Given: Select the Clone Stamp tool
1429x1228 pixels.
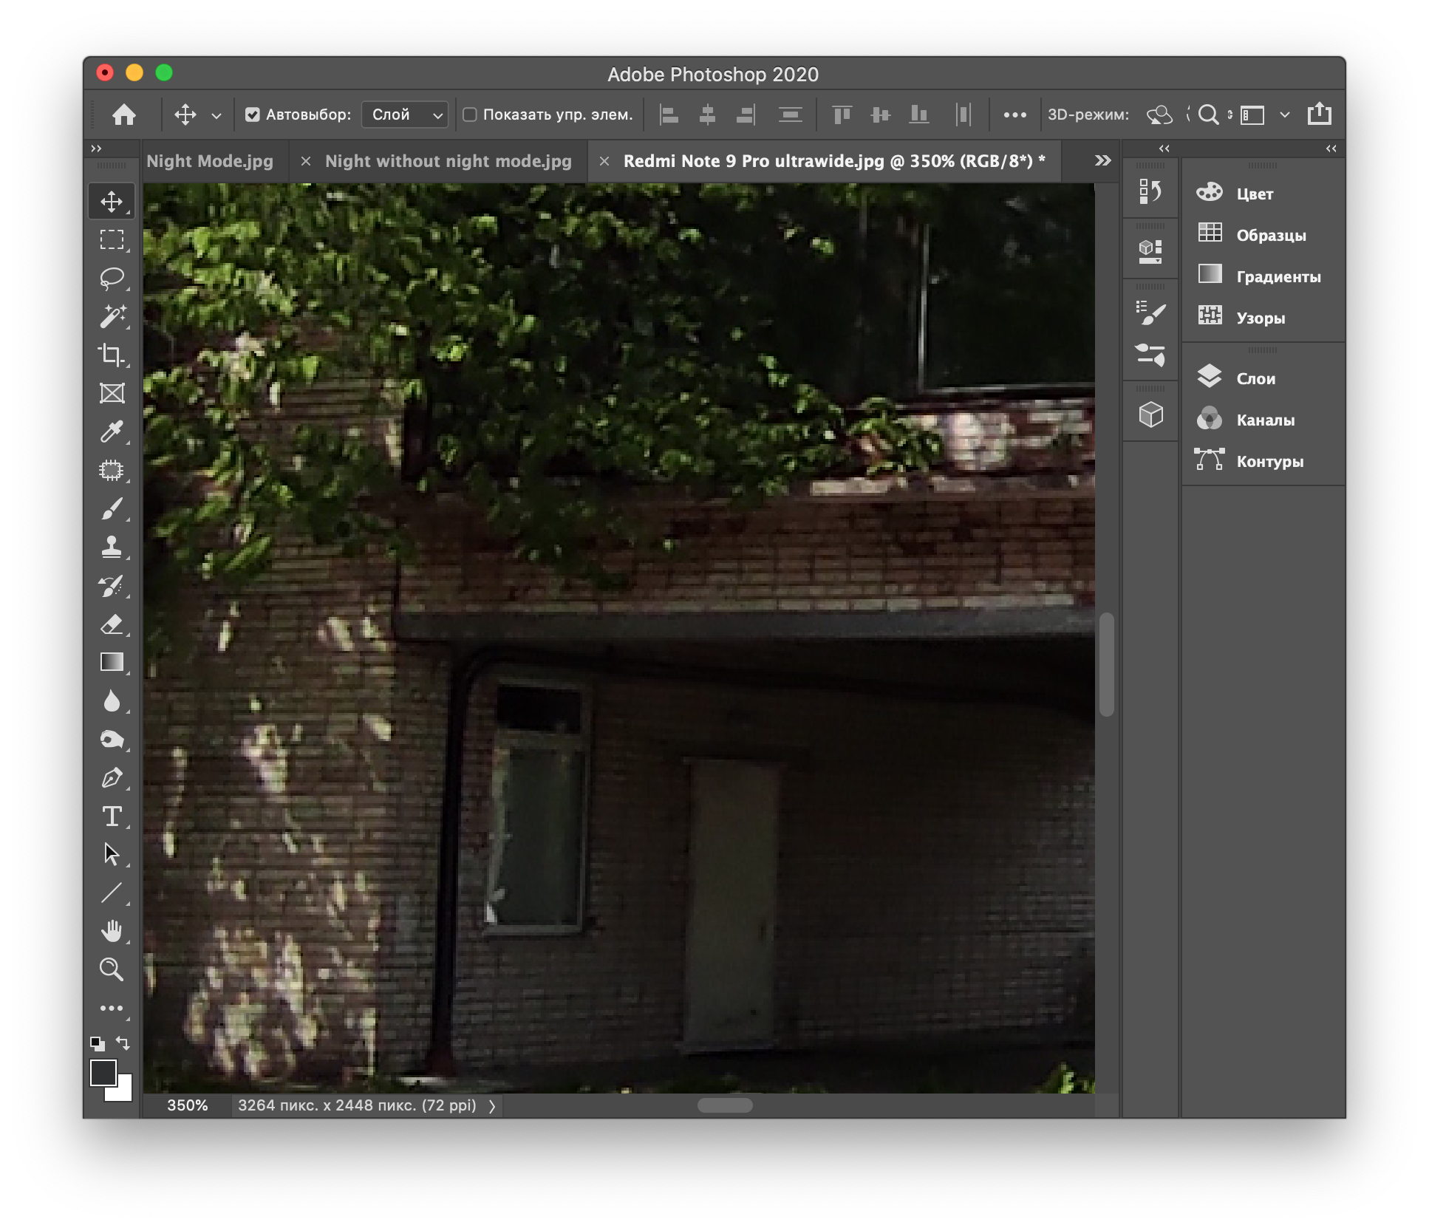Looking at the screenshot, I should click(x=112, y=547).
